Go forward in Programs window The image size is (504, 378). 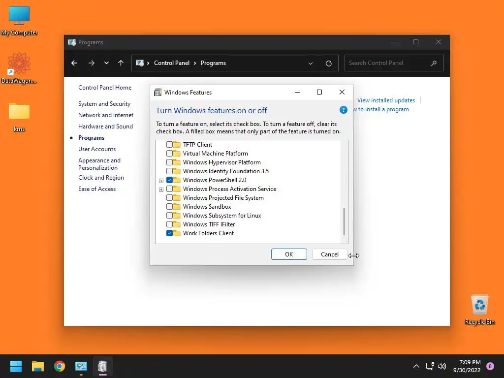(92, 63)
